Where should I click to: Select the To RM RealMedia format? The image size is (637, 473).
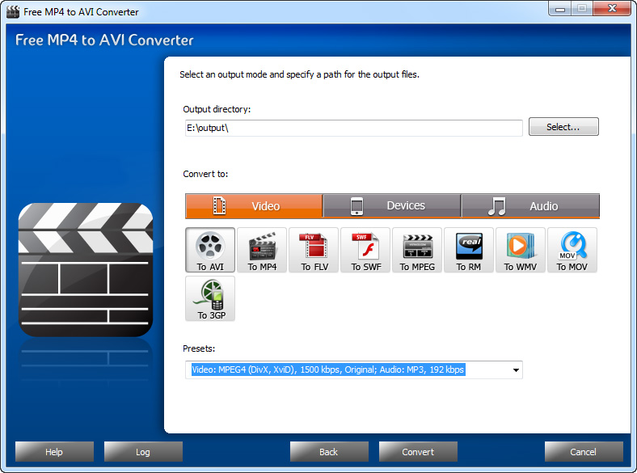pos(469,250)
